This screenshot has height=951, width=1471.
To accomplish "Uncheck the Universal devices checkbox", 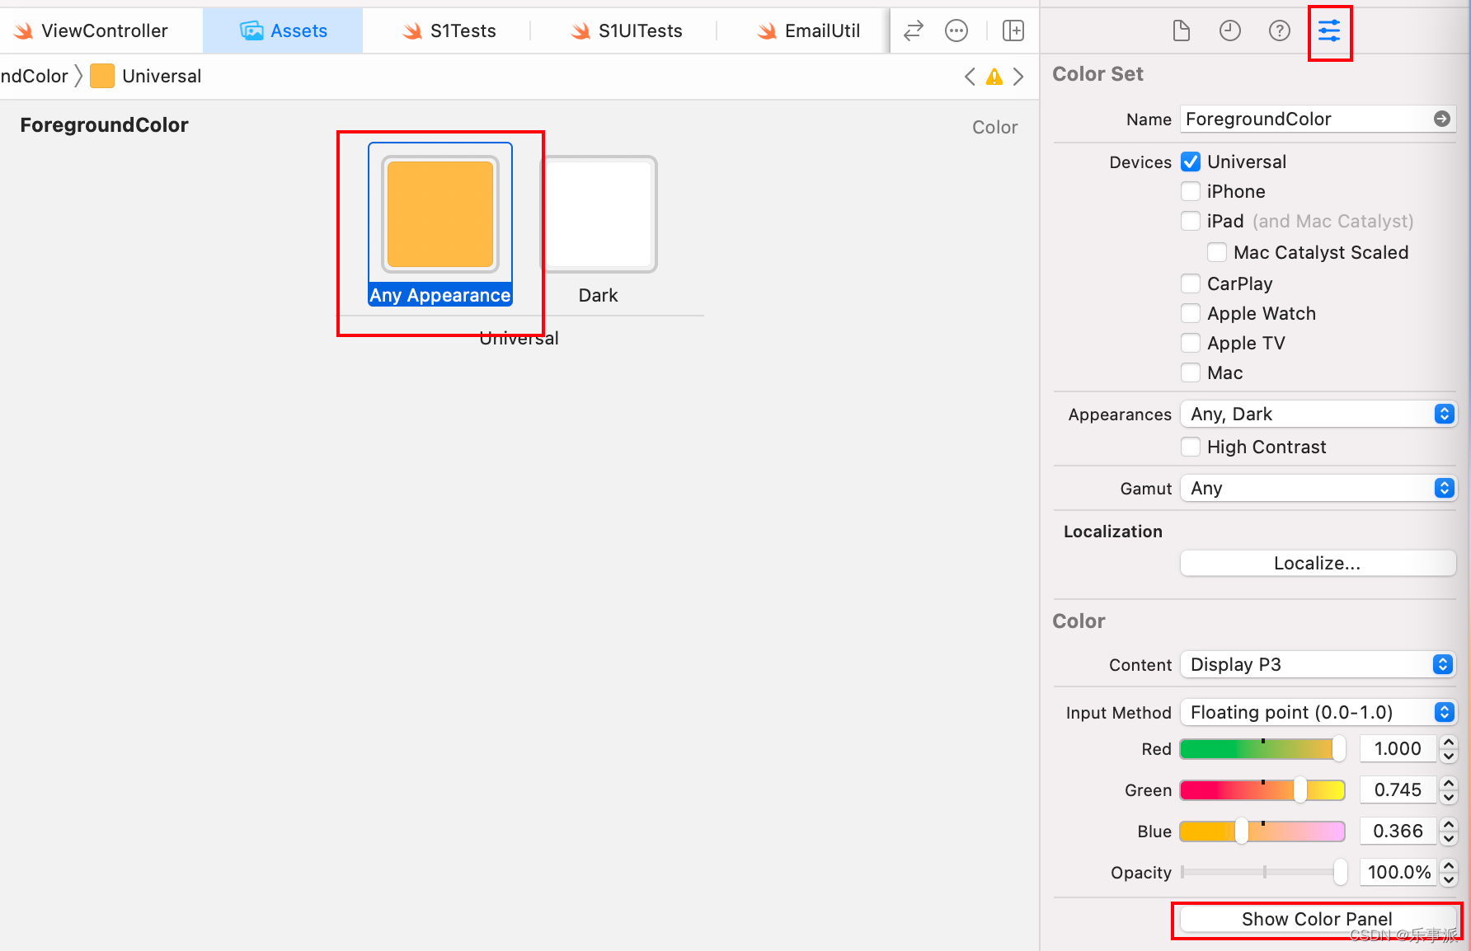I will (1191, 162).
